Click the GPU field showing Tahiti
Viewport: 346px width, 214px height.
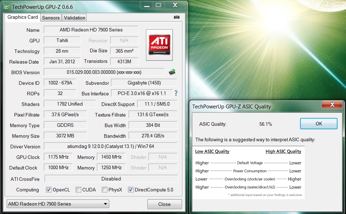tap(62, 40)
